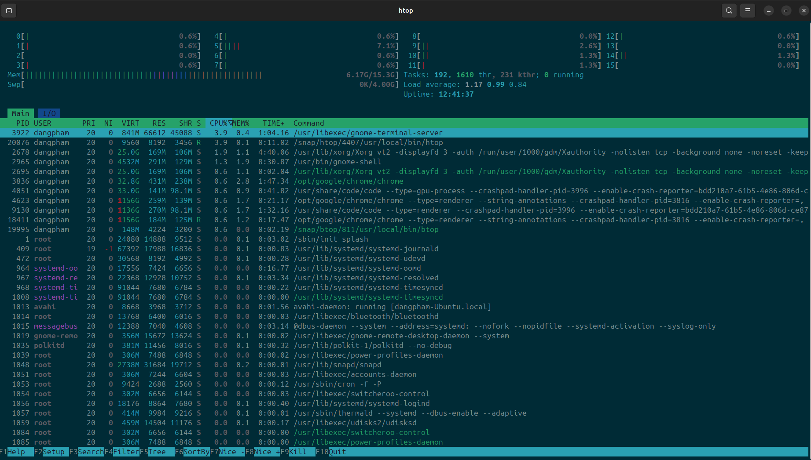Click F9 Kill button

[x=298, y=452]
